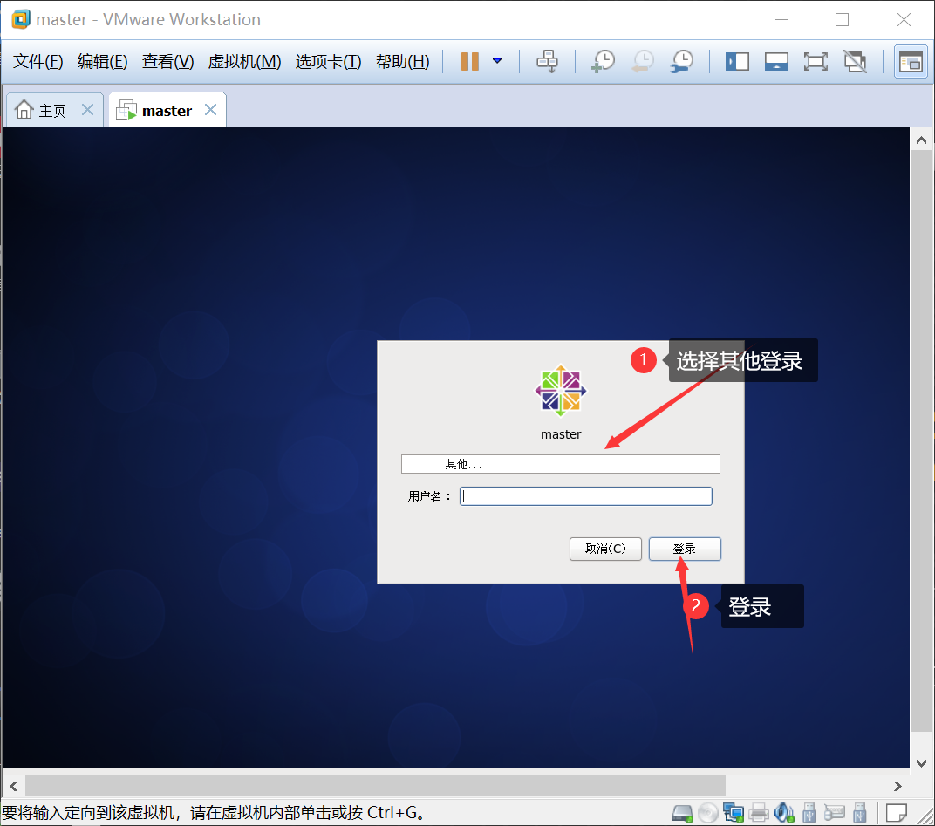Revert virtual machine to previous snapshot

(x=643, y=61)
